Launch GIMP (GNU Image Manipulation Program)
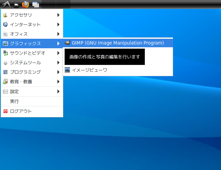 pyautogui.click(x=118, y=43)
